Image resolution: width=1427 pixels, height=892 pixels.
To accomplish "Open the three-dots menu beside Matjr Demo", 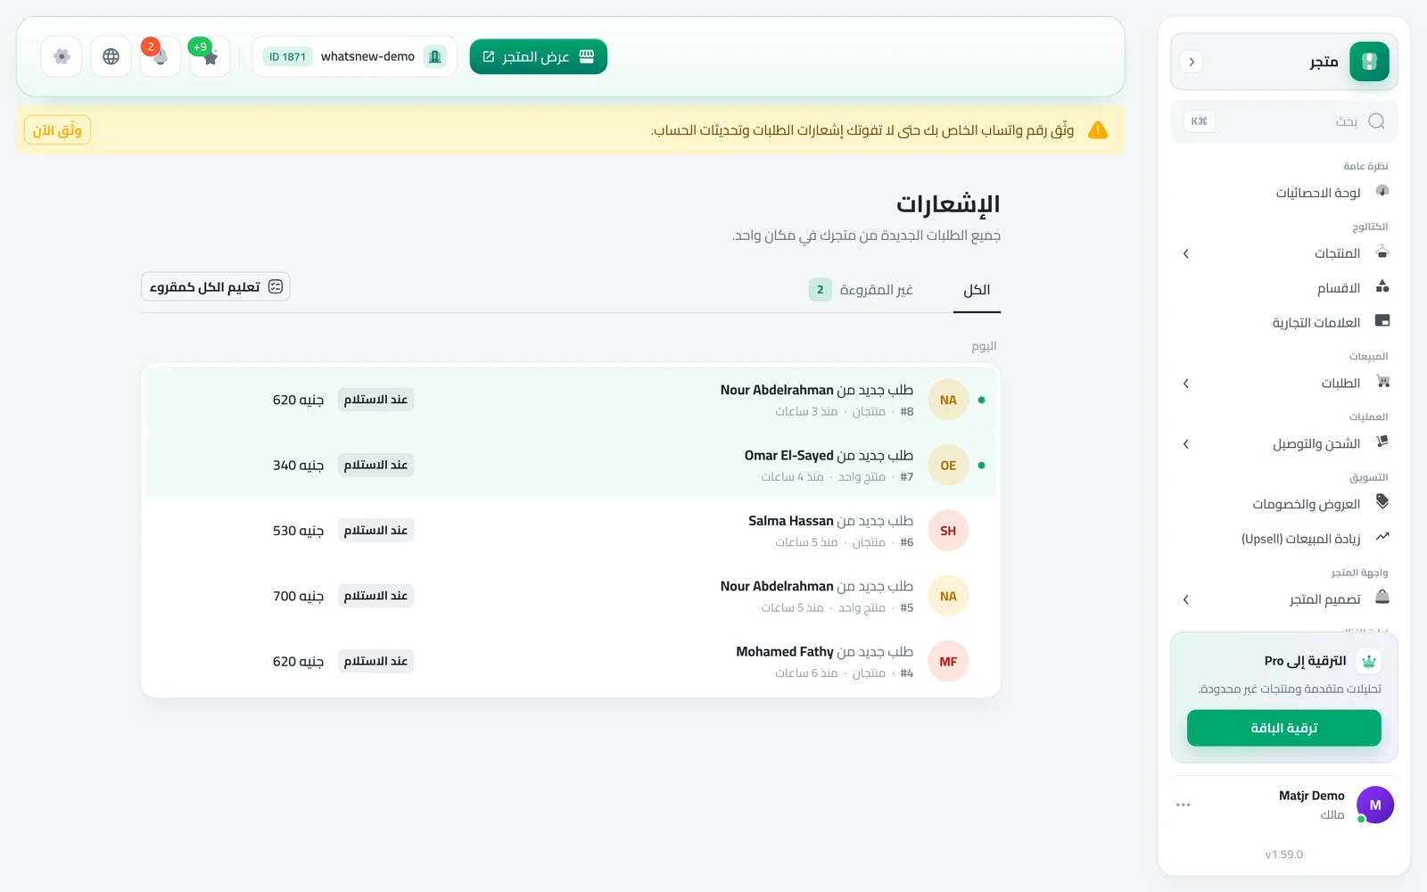I will (x=1183, y=805).
